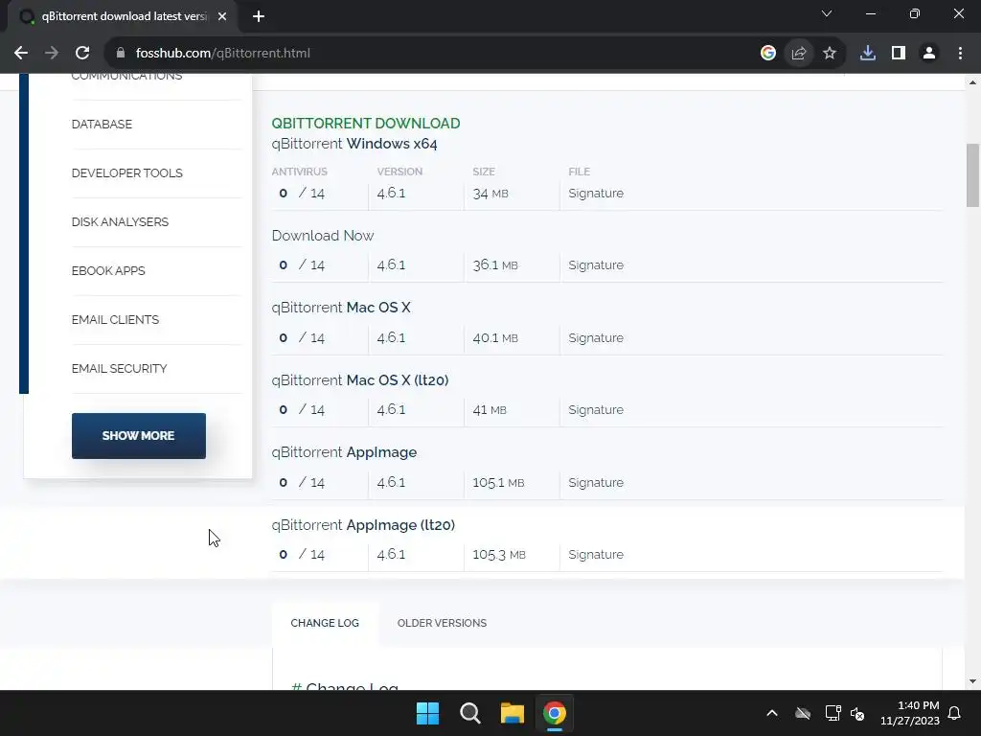Click the SHOW MORE button
This screenshot has height=736, width=981.
click(138, 436)
